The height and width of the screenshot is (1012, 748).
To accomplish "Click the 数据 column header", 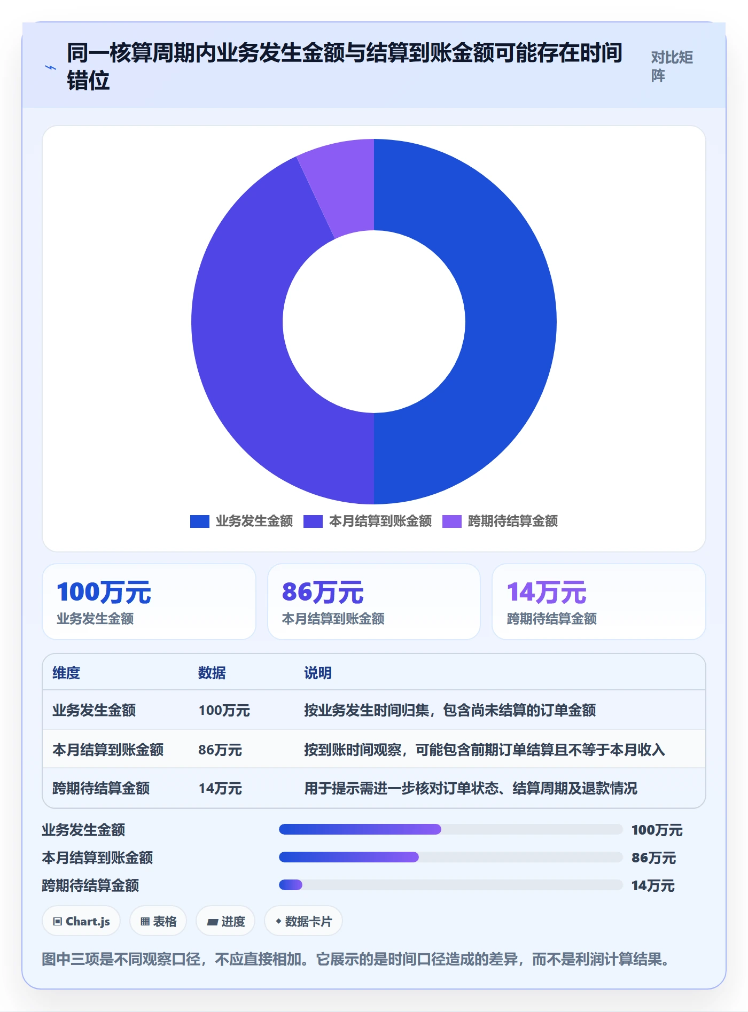I will pyautogui.click(x=212, y=673).
